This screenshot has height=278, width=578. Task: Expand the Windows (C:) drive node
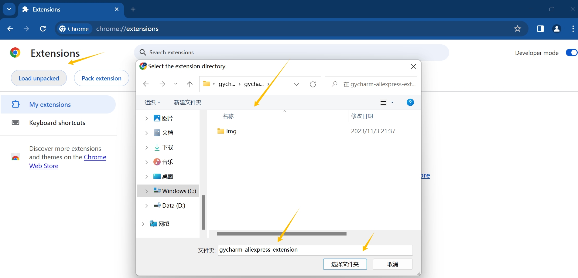click(x=146, y=191)
